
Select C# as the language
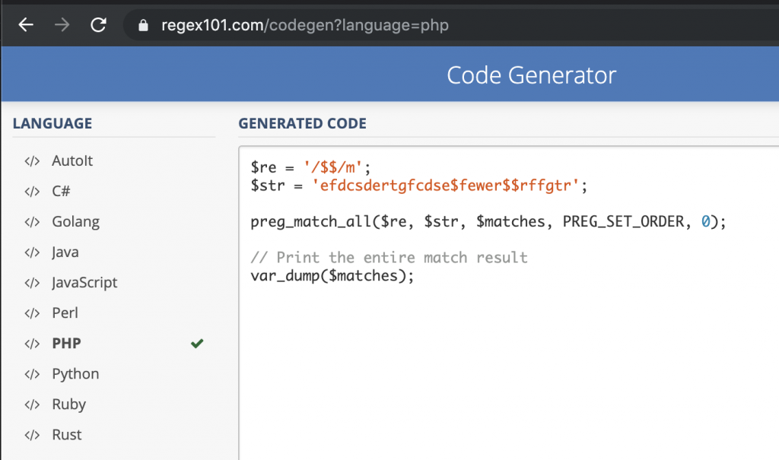(x=61, y=192)
